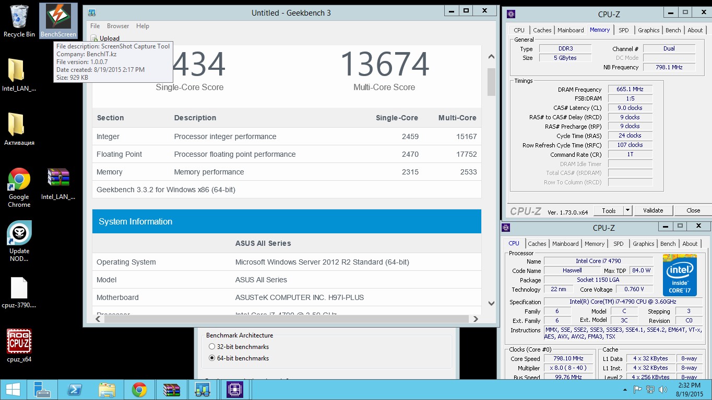Open the ROG cpuz_x64 desktop icon

pos(19,346)
